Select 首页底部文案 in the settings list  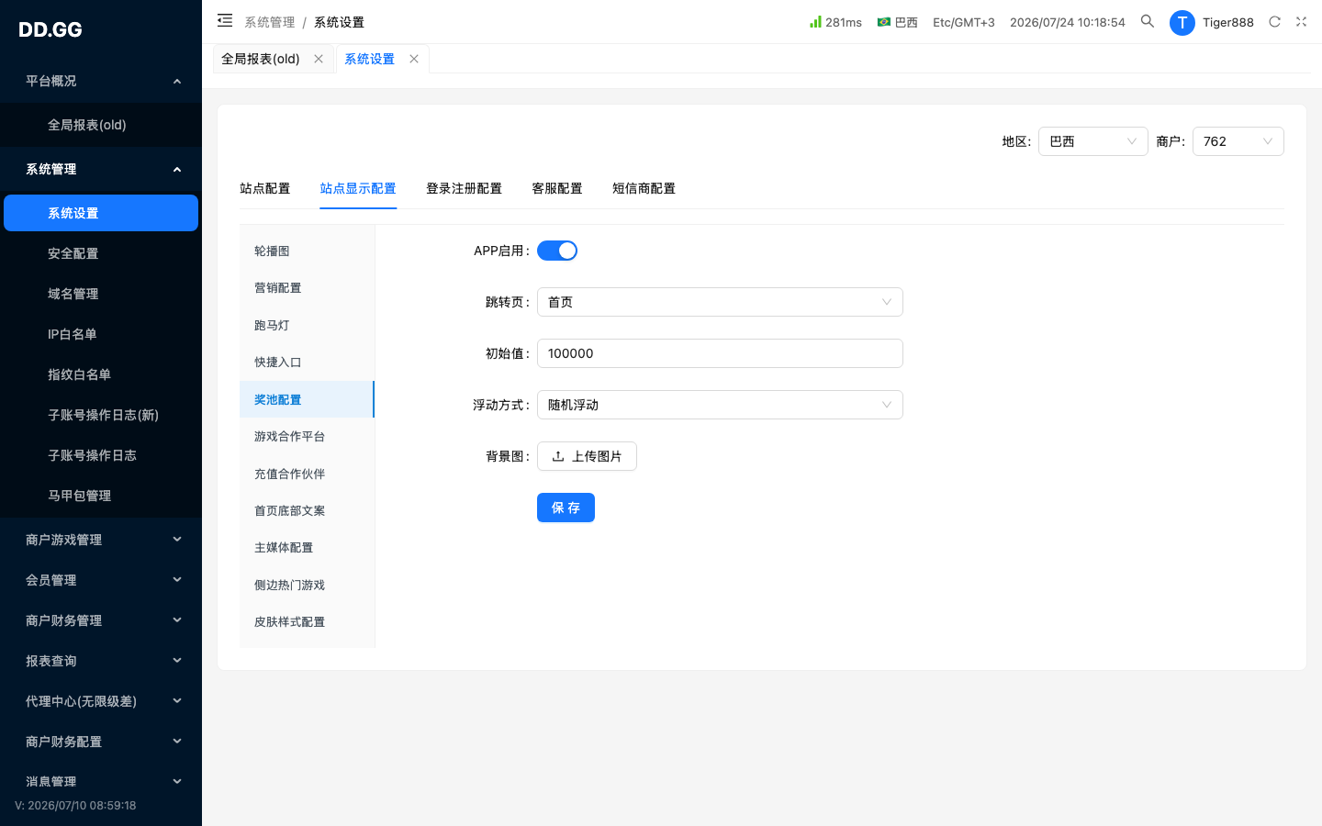tap(307, 510)
